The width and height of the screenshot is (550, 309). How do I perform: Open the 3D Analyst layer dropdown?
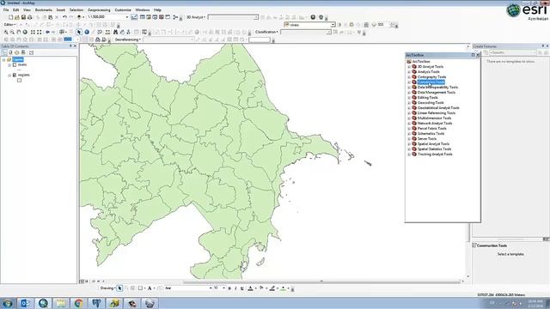click(x=256, y=17)
